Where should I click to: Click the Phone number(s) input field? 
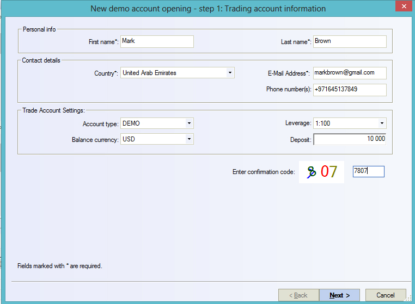pos(349,89)
